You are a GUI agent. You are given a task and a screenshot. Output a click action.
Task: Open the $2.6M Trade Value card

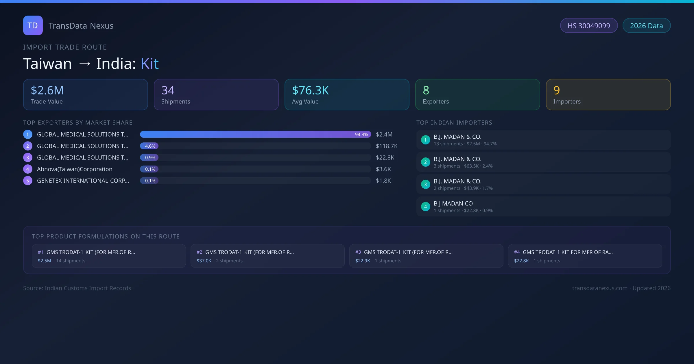pyautogui.click(x=85, y=94)
